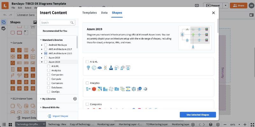Select the lightbulb AI & ML shape icon
Image resolution: width=255 pixels, height=127 pixels.
88,68
